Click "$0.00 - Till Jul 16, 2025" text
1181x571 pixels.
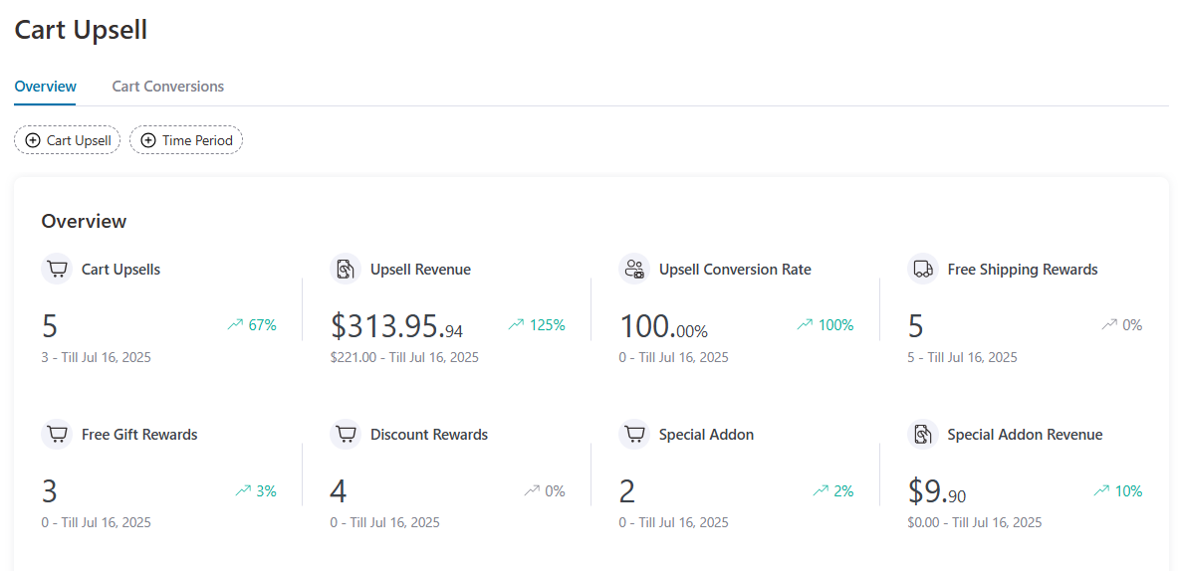(x=975, y=523)
